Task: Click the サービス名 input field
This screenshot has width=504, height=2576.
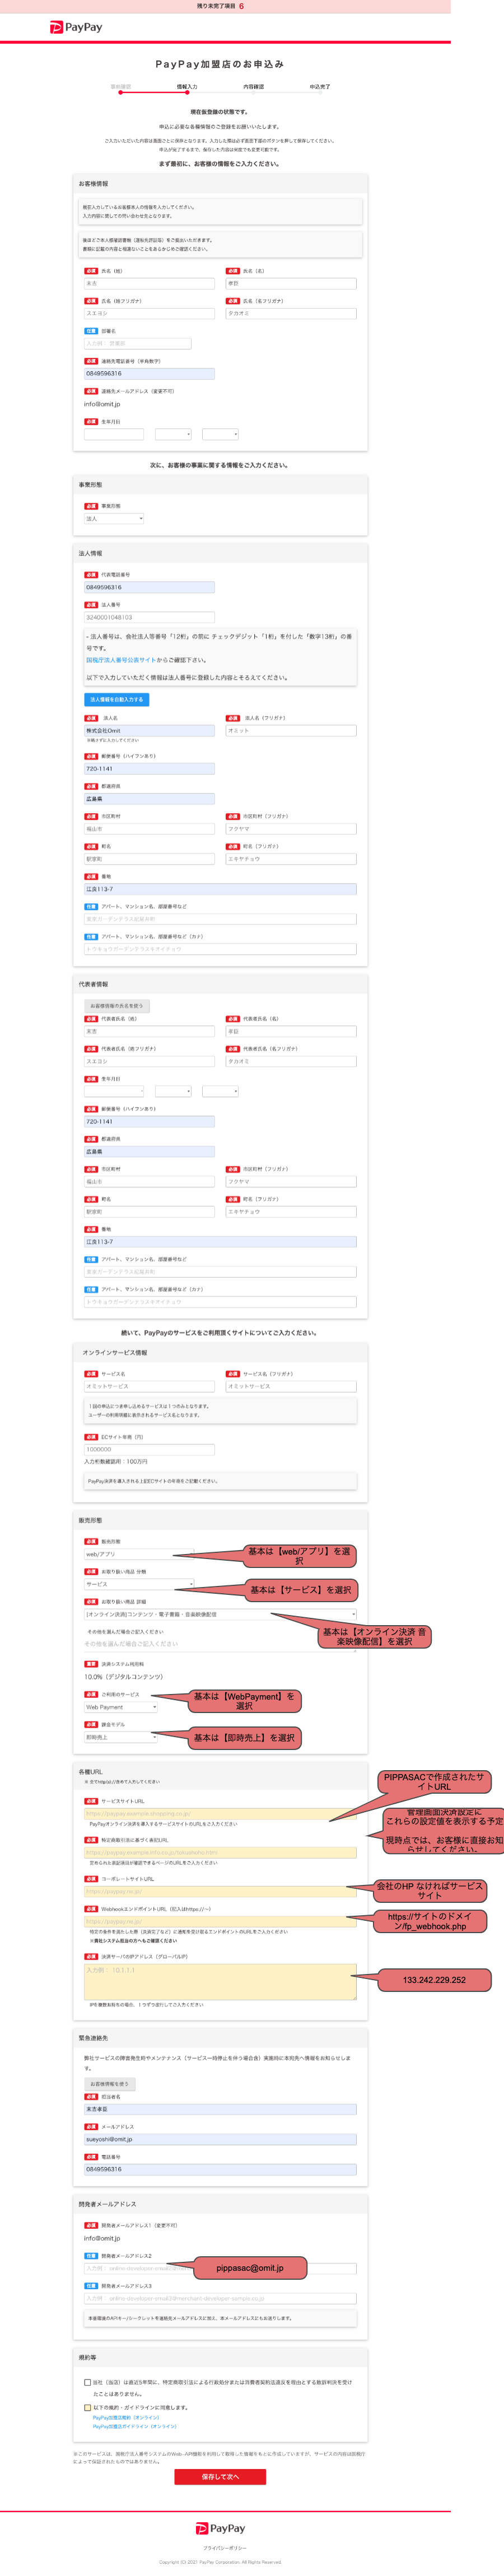Action: point(149,1386)
